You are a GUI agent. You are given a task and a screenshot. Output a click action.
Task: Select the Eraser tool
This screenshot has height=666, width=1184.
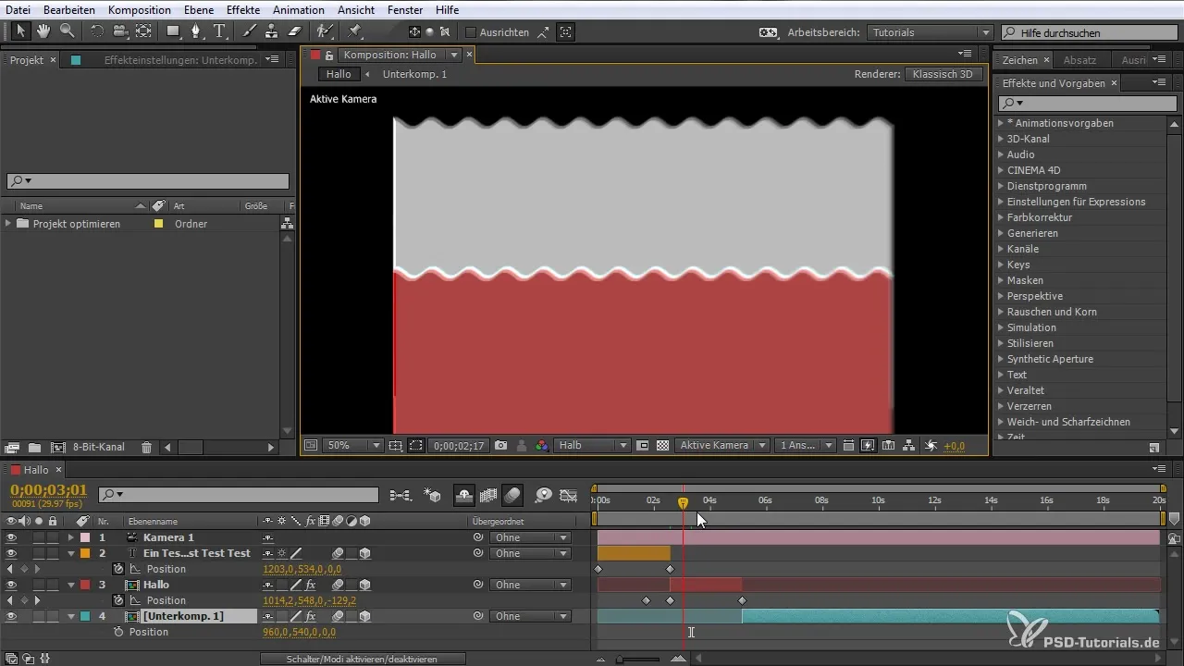294,31
